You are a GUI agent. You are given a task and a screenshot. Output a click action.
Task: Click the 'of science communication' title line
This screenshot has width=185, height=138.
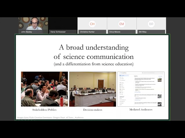pos(94,57)
